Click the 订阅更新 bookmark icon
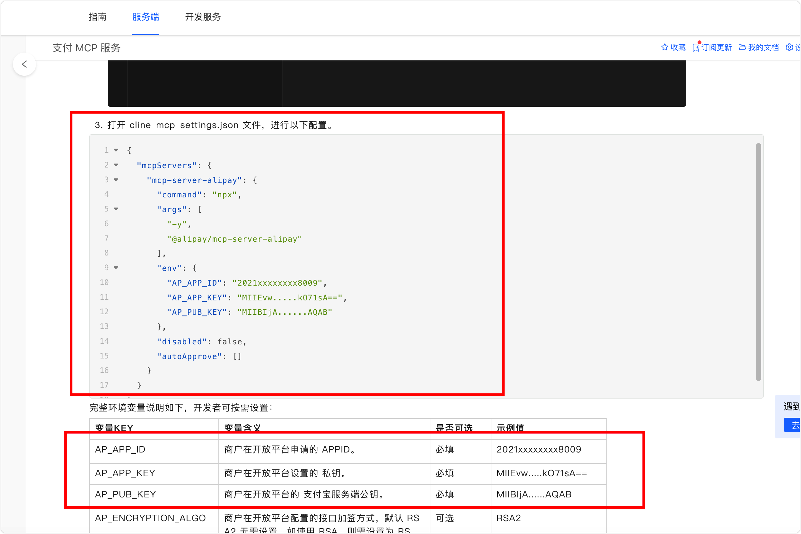Screen dimensions: 801x534 (696, 47)
